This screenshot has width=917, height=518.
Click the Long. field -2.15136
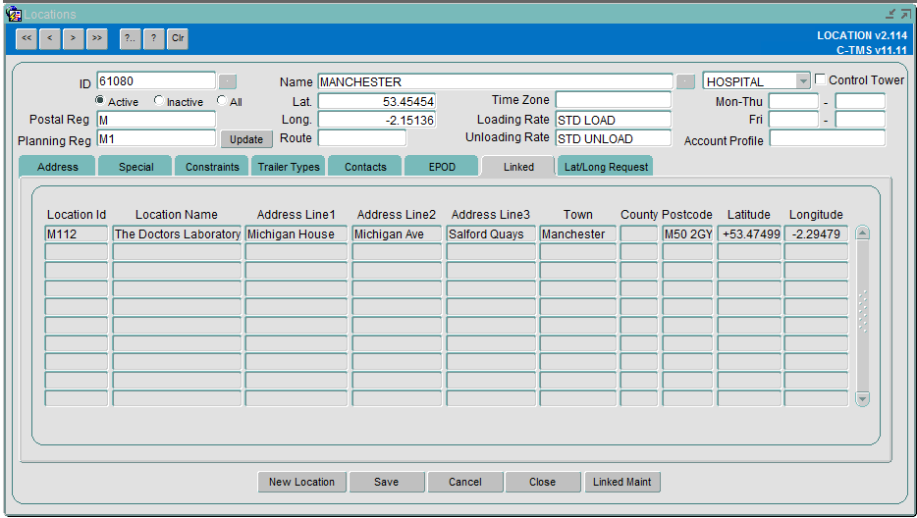coord(377,120)
